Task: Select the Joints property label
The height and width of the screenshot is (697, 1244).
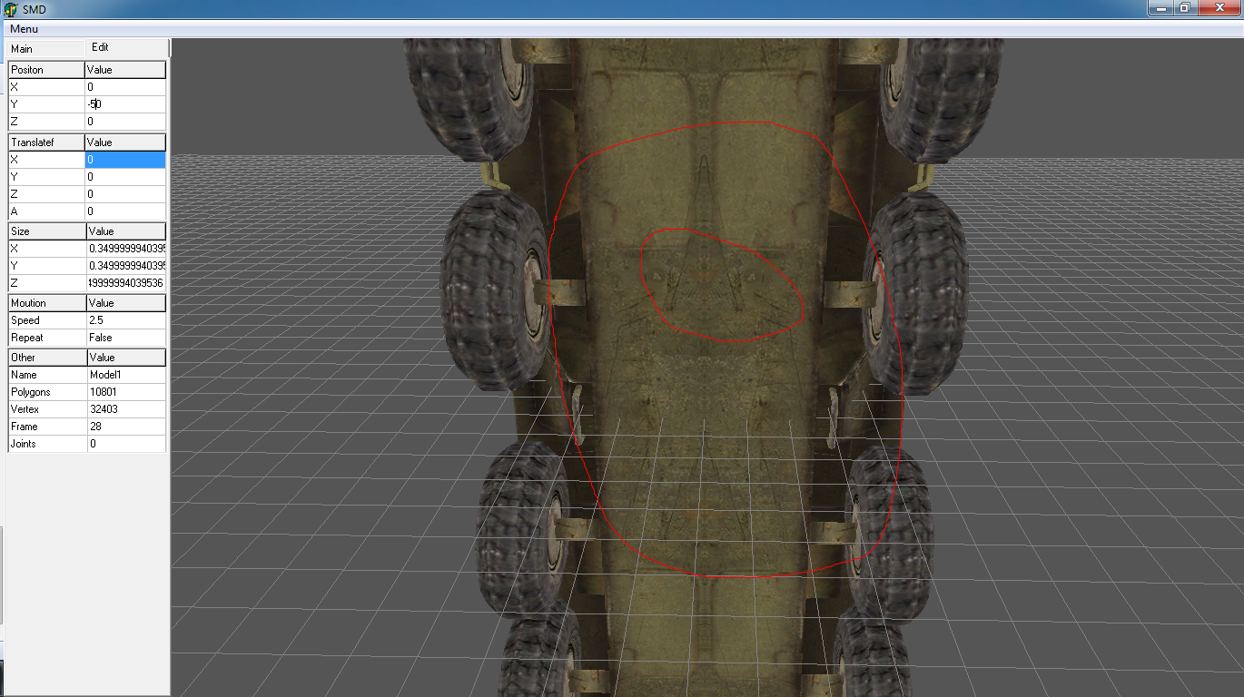Action: tap(47, 444)
